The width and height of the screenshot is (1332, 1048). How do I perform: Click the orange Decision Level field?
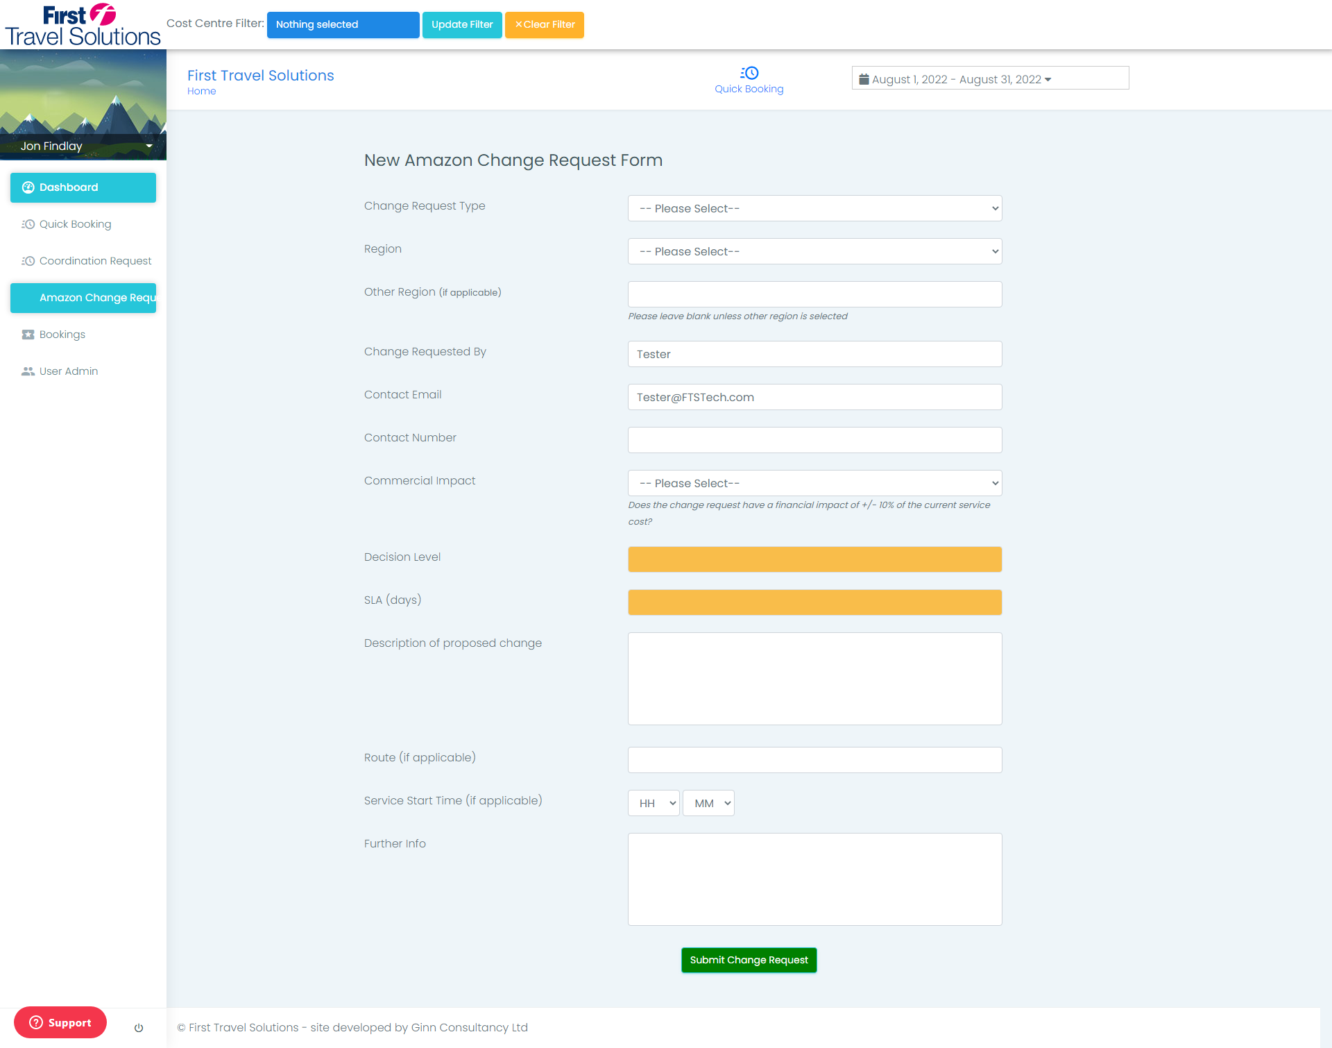[814, 559]
